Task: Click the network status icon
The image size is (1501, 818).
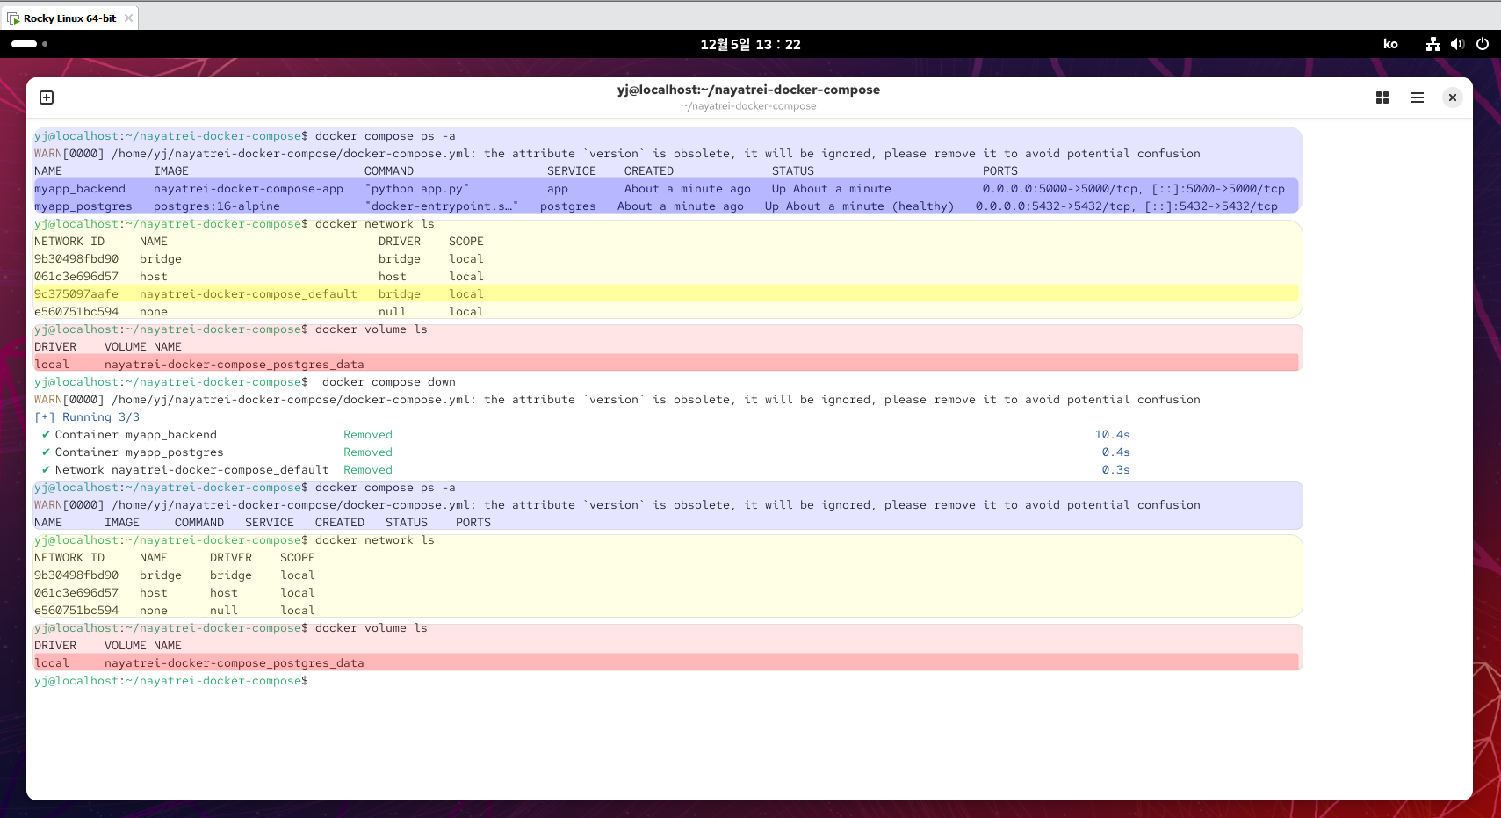Action: (x=1433, y=44)
